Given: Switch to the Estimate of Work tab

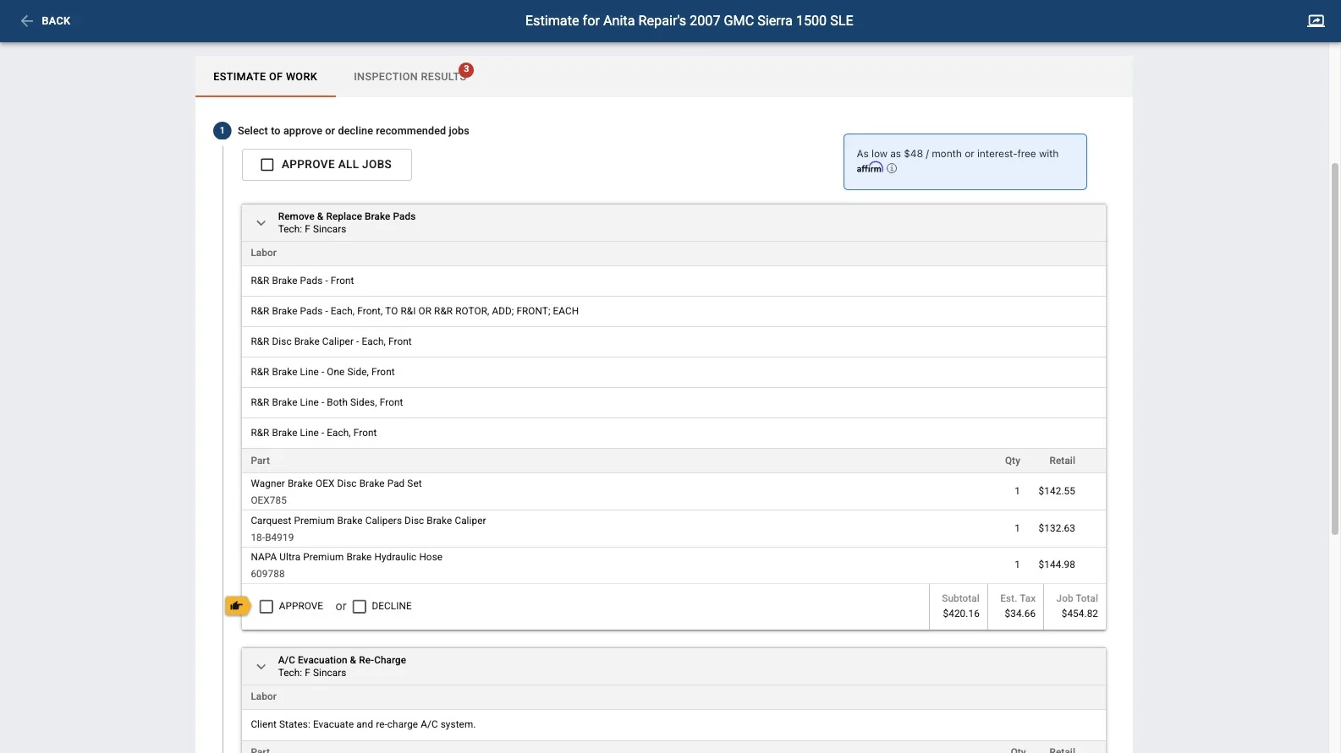Looking at the screenshot, I should 266,77.
